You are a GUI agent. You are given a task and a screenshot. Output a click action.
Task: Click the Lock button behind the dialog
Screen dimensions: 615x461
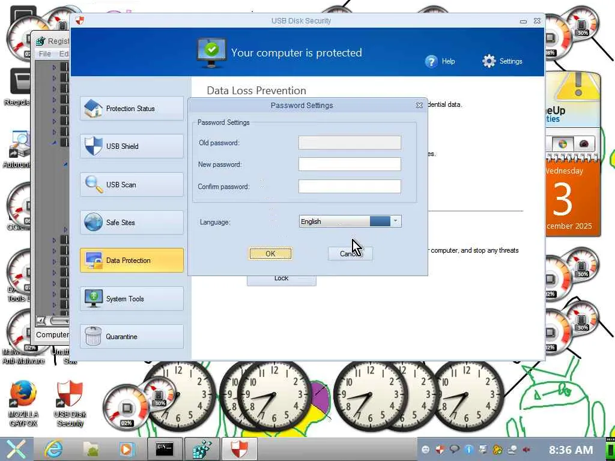pyautogui.click(x=281, y=279)
